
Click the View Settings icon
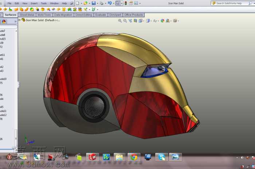point(175,21)
